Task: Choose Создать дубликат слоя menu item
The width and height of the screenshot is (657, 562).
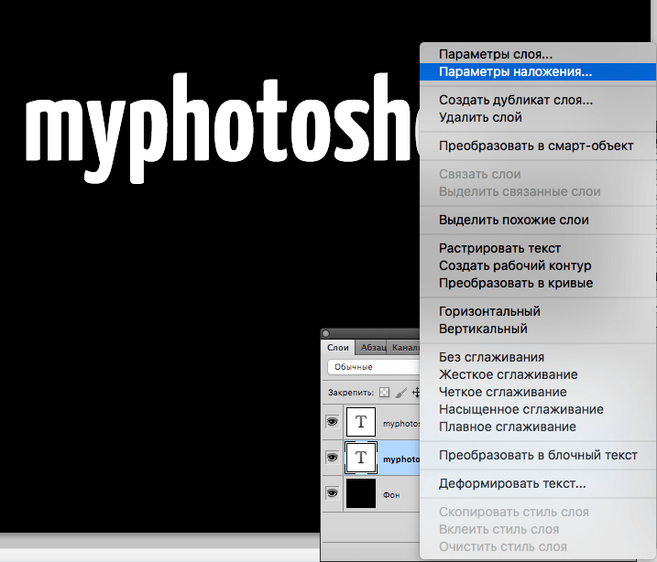Action: click(x=515, y=100)
